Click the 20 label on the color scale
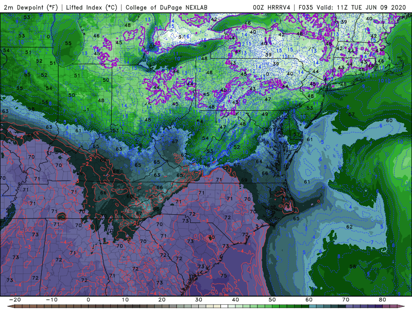Screen dimensions: 412x309 tap(162, 300)
